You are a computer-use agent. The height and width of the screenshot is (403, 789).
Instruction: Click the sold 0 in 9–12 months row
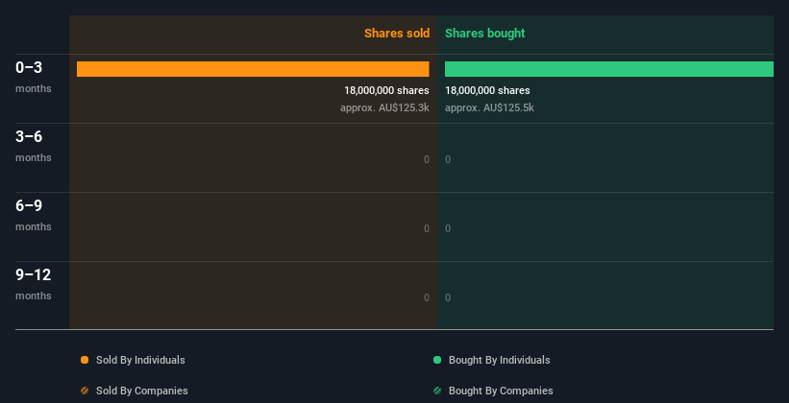tap(427, 298)
